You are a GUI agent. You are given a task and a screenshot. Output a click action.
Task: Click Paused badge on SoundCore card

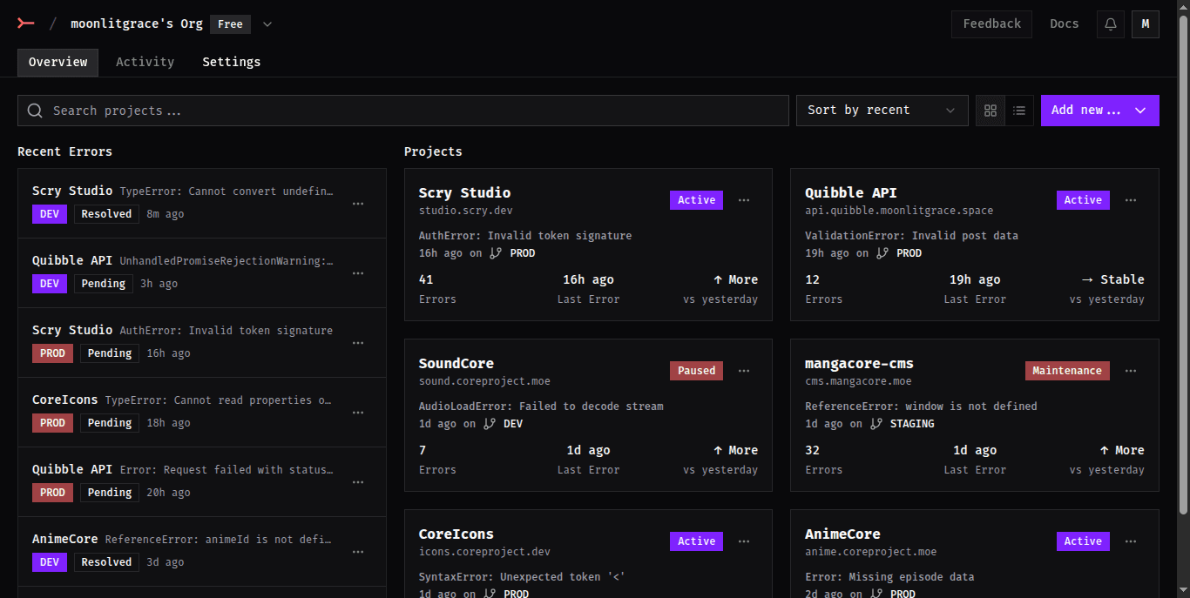click(x=696, y=371)
